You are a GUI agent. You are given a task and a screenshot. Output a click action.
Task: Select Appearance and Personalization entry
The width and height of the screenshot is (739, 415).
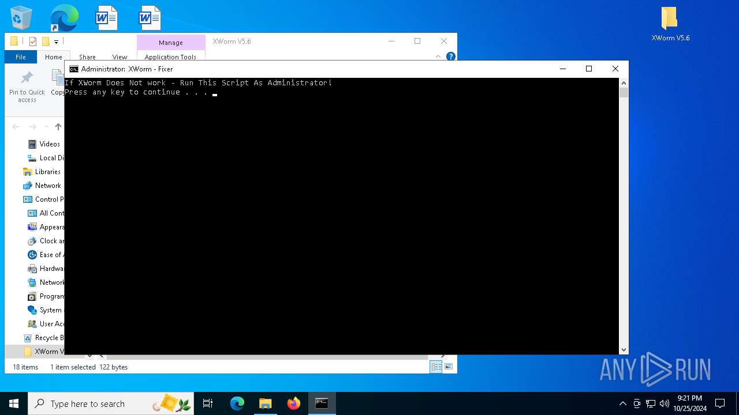click(x=45, y=227)
